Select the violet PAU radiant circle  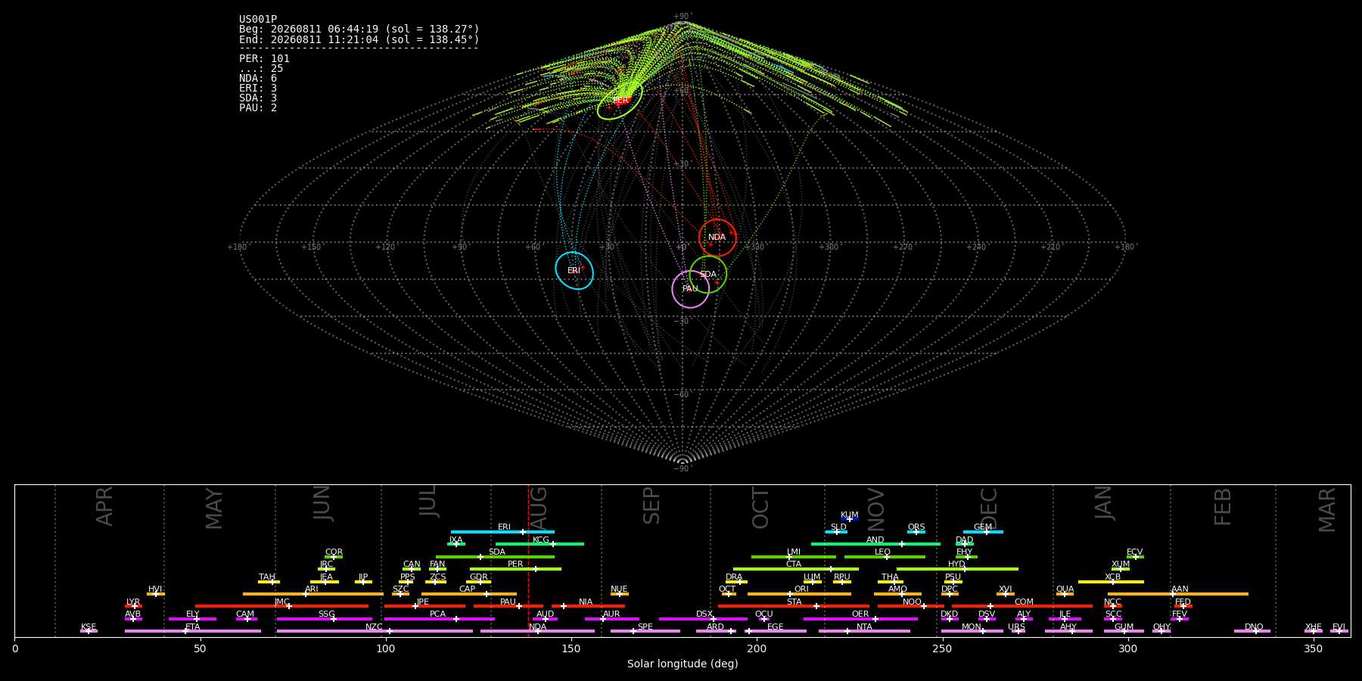691,288
